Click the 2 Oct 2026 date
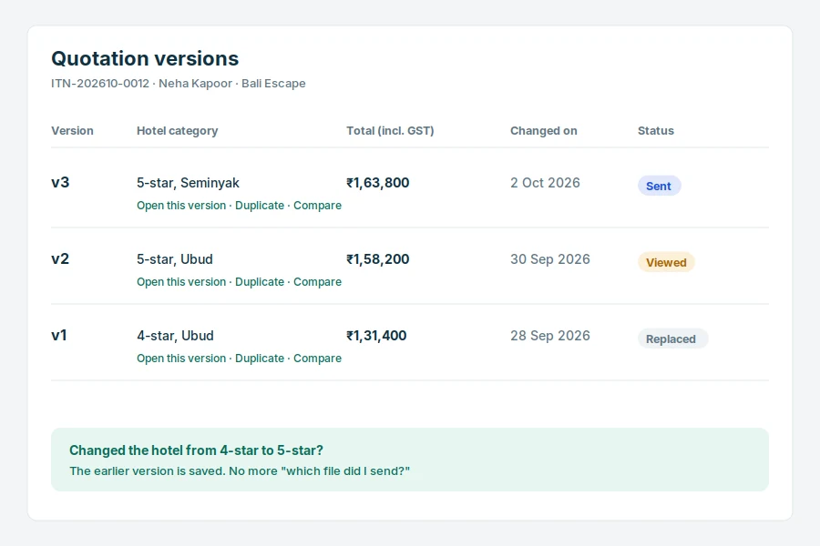 pos(545,183)
